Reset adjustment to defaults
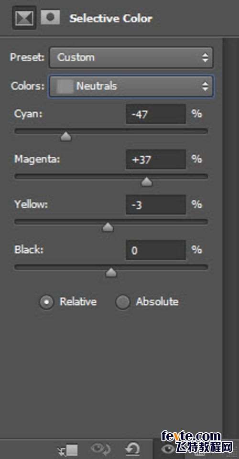239x459 pixels. point(132,449)
